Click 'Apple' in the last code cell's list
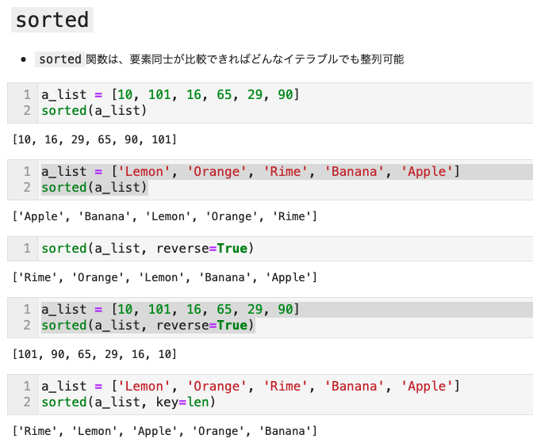 pyautogui.click(x=427, y=387)
